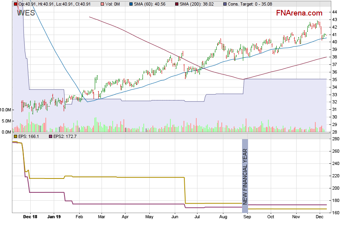This screenshot has height=225, width=342.
Task: Click the purple EPS2 legend swatch
Action: coord(51,136)
